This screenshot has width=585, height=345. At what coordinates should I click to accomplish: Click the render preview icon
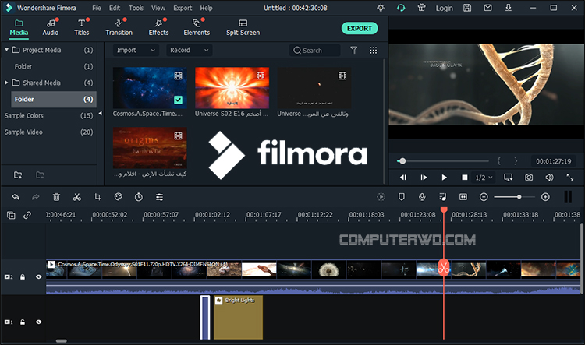click(381, 197)
